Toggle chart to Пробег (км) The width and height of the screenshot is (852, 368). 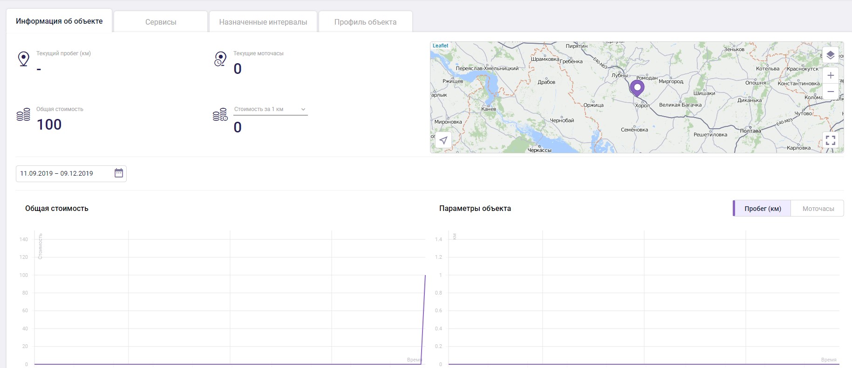pyautogui.click(x=762, y=209)
